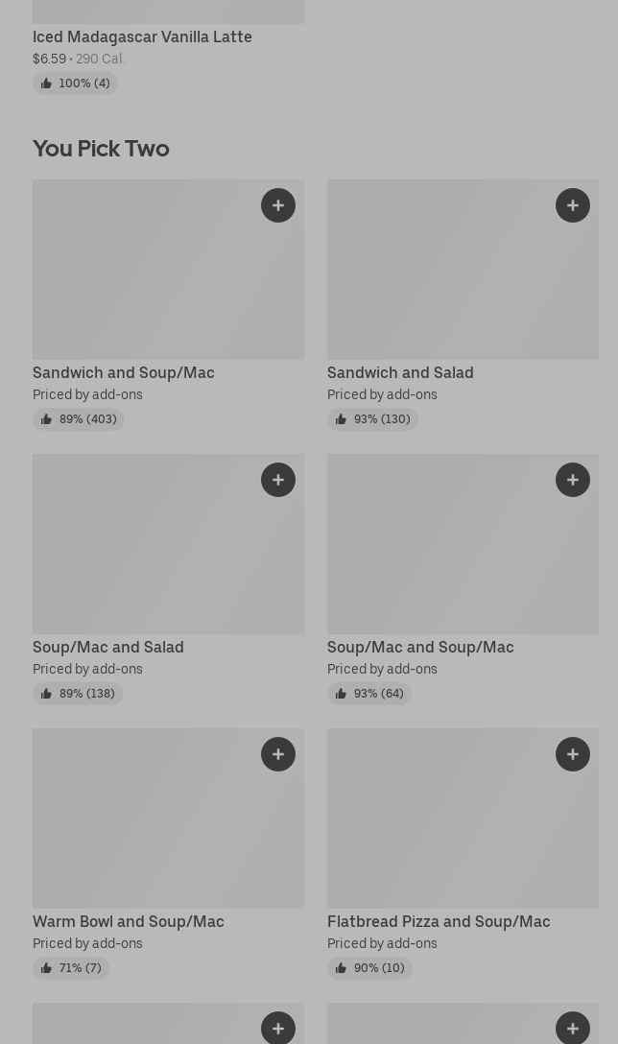Add Soup/Mac and Soup/Mac combo
The width and height of the screenshot is (618, 1044).
pyautogui.click(x=573, y=480)
